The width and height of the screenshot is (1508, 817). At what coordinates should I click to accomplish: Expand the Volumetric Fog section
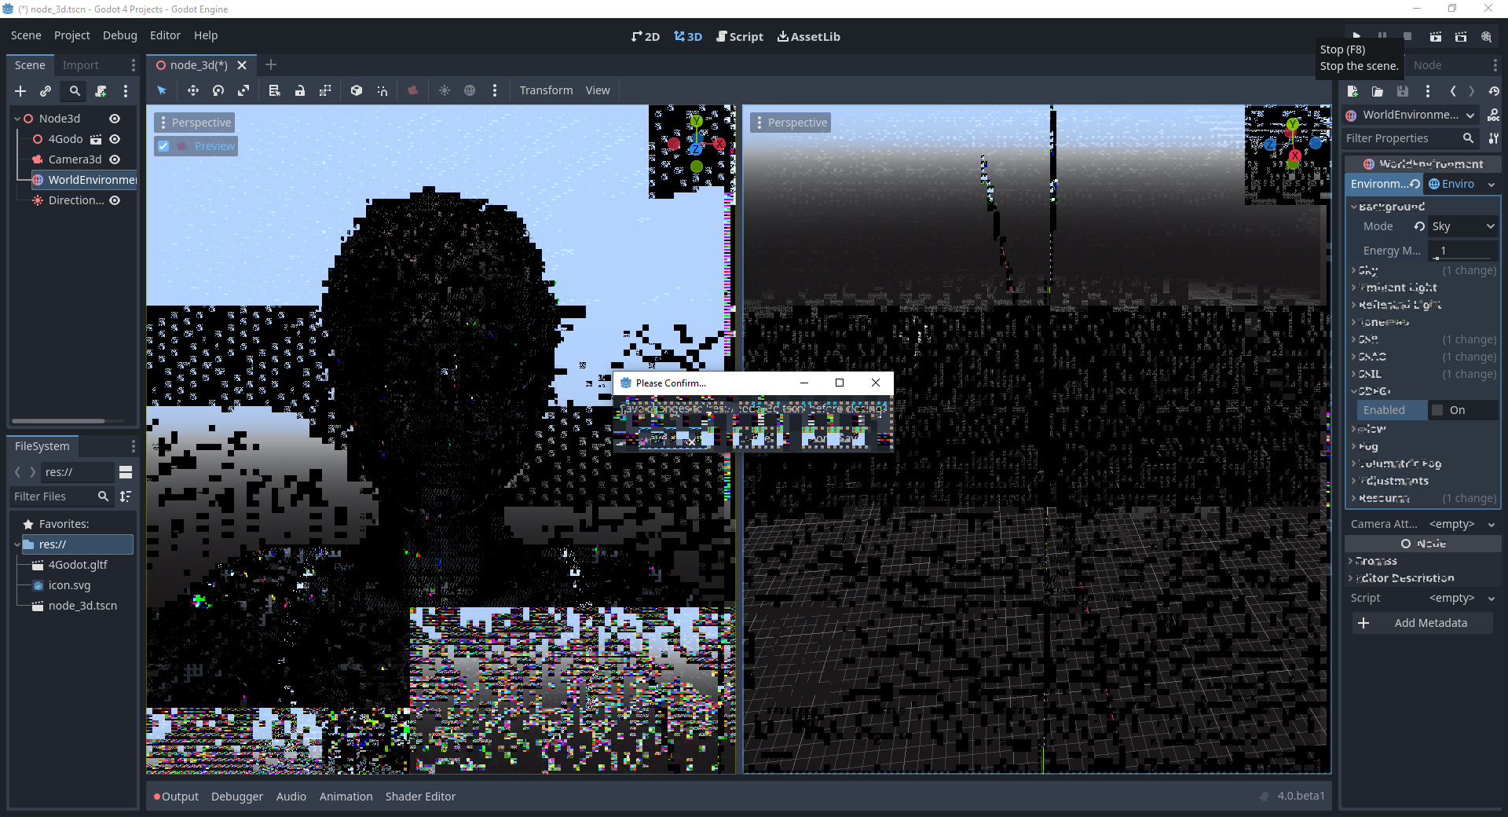point(1400,463)
